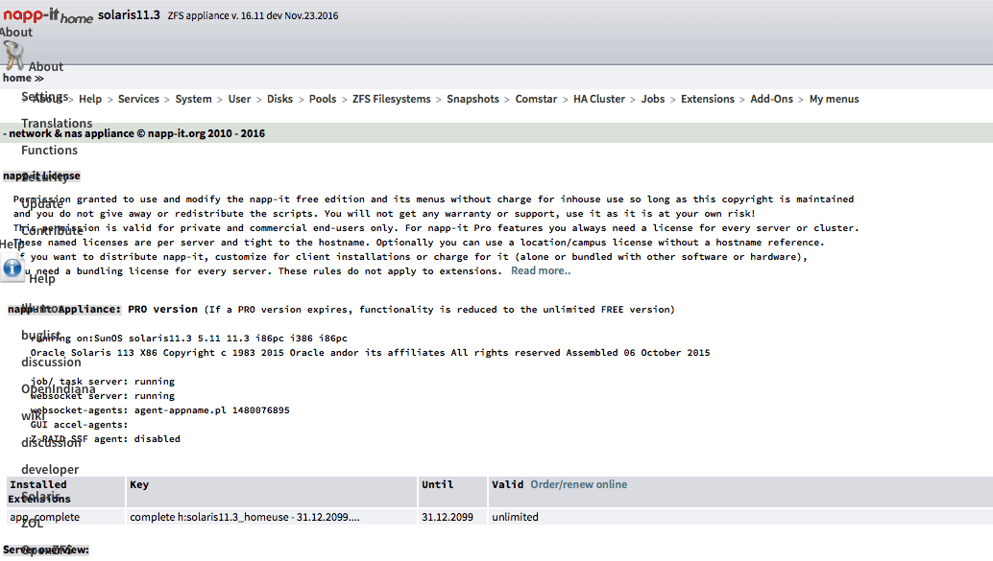
Task: Open the developer link
Action: tap(50, 469)
